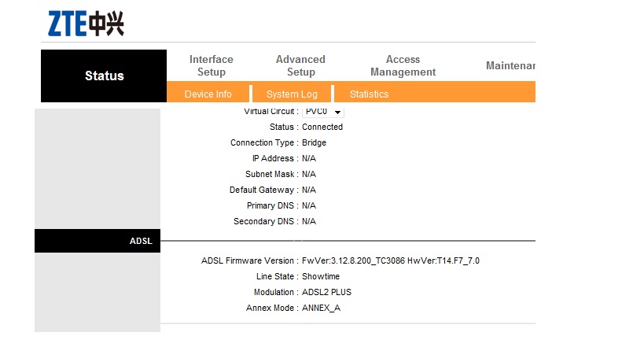This screenshot has width=644, height=362.
Task: Expand the Virtual Circuit PVC0 dropdown
Action: (x=323, y=112)
